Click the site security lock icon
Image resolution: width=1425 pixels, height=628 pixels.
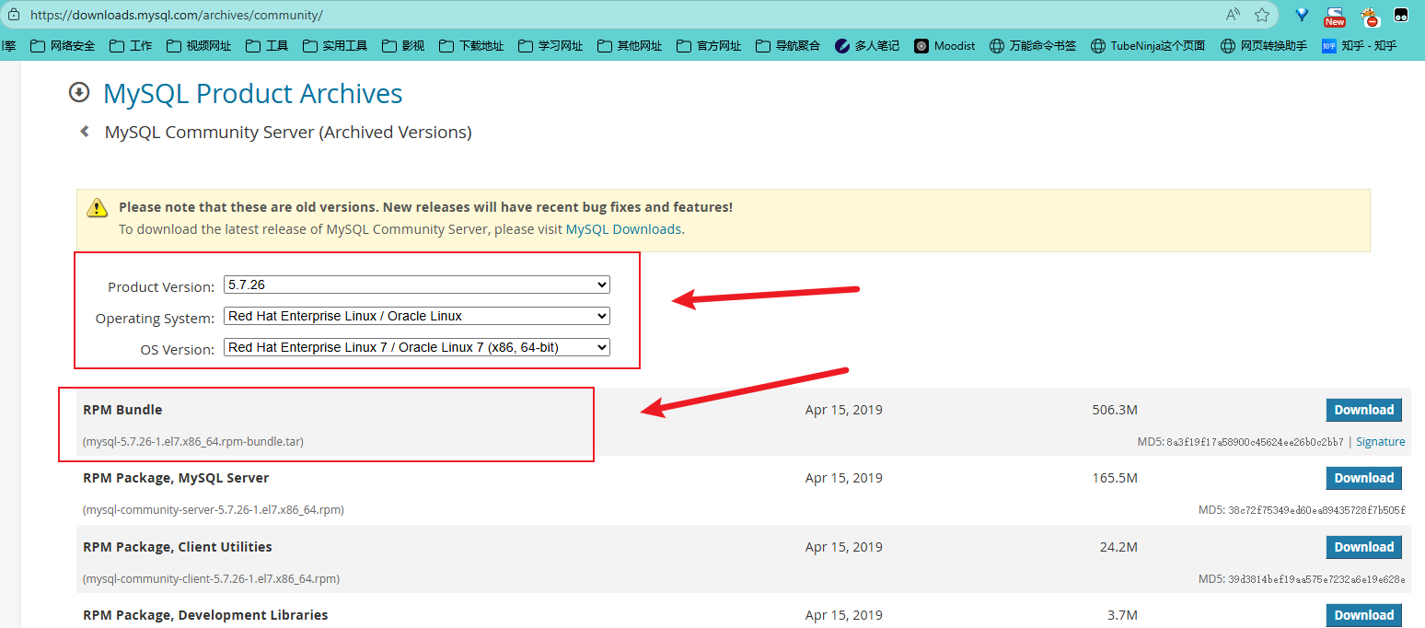(x=12, y=15)
